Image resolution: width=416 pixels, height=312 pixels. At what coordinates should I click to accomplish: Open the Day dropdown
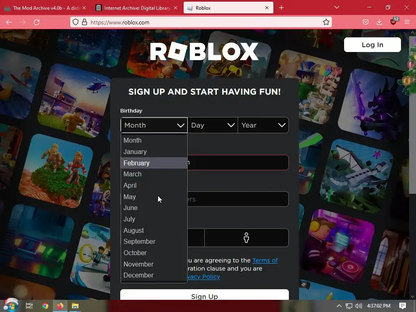[213, 125]
